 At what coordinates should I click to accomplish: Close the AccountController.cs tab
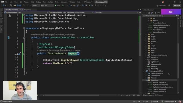click(x=22, y=10)
